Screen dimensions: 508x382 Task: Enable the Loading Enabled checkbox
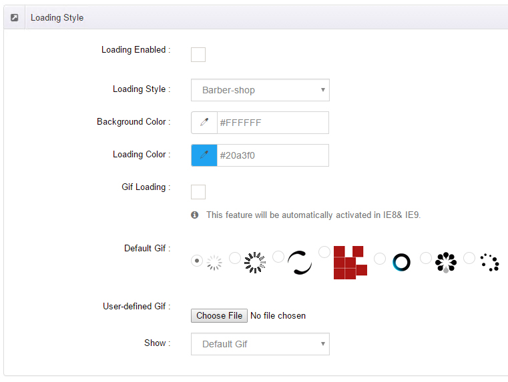tap(198, 55)
